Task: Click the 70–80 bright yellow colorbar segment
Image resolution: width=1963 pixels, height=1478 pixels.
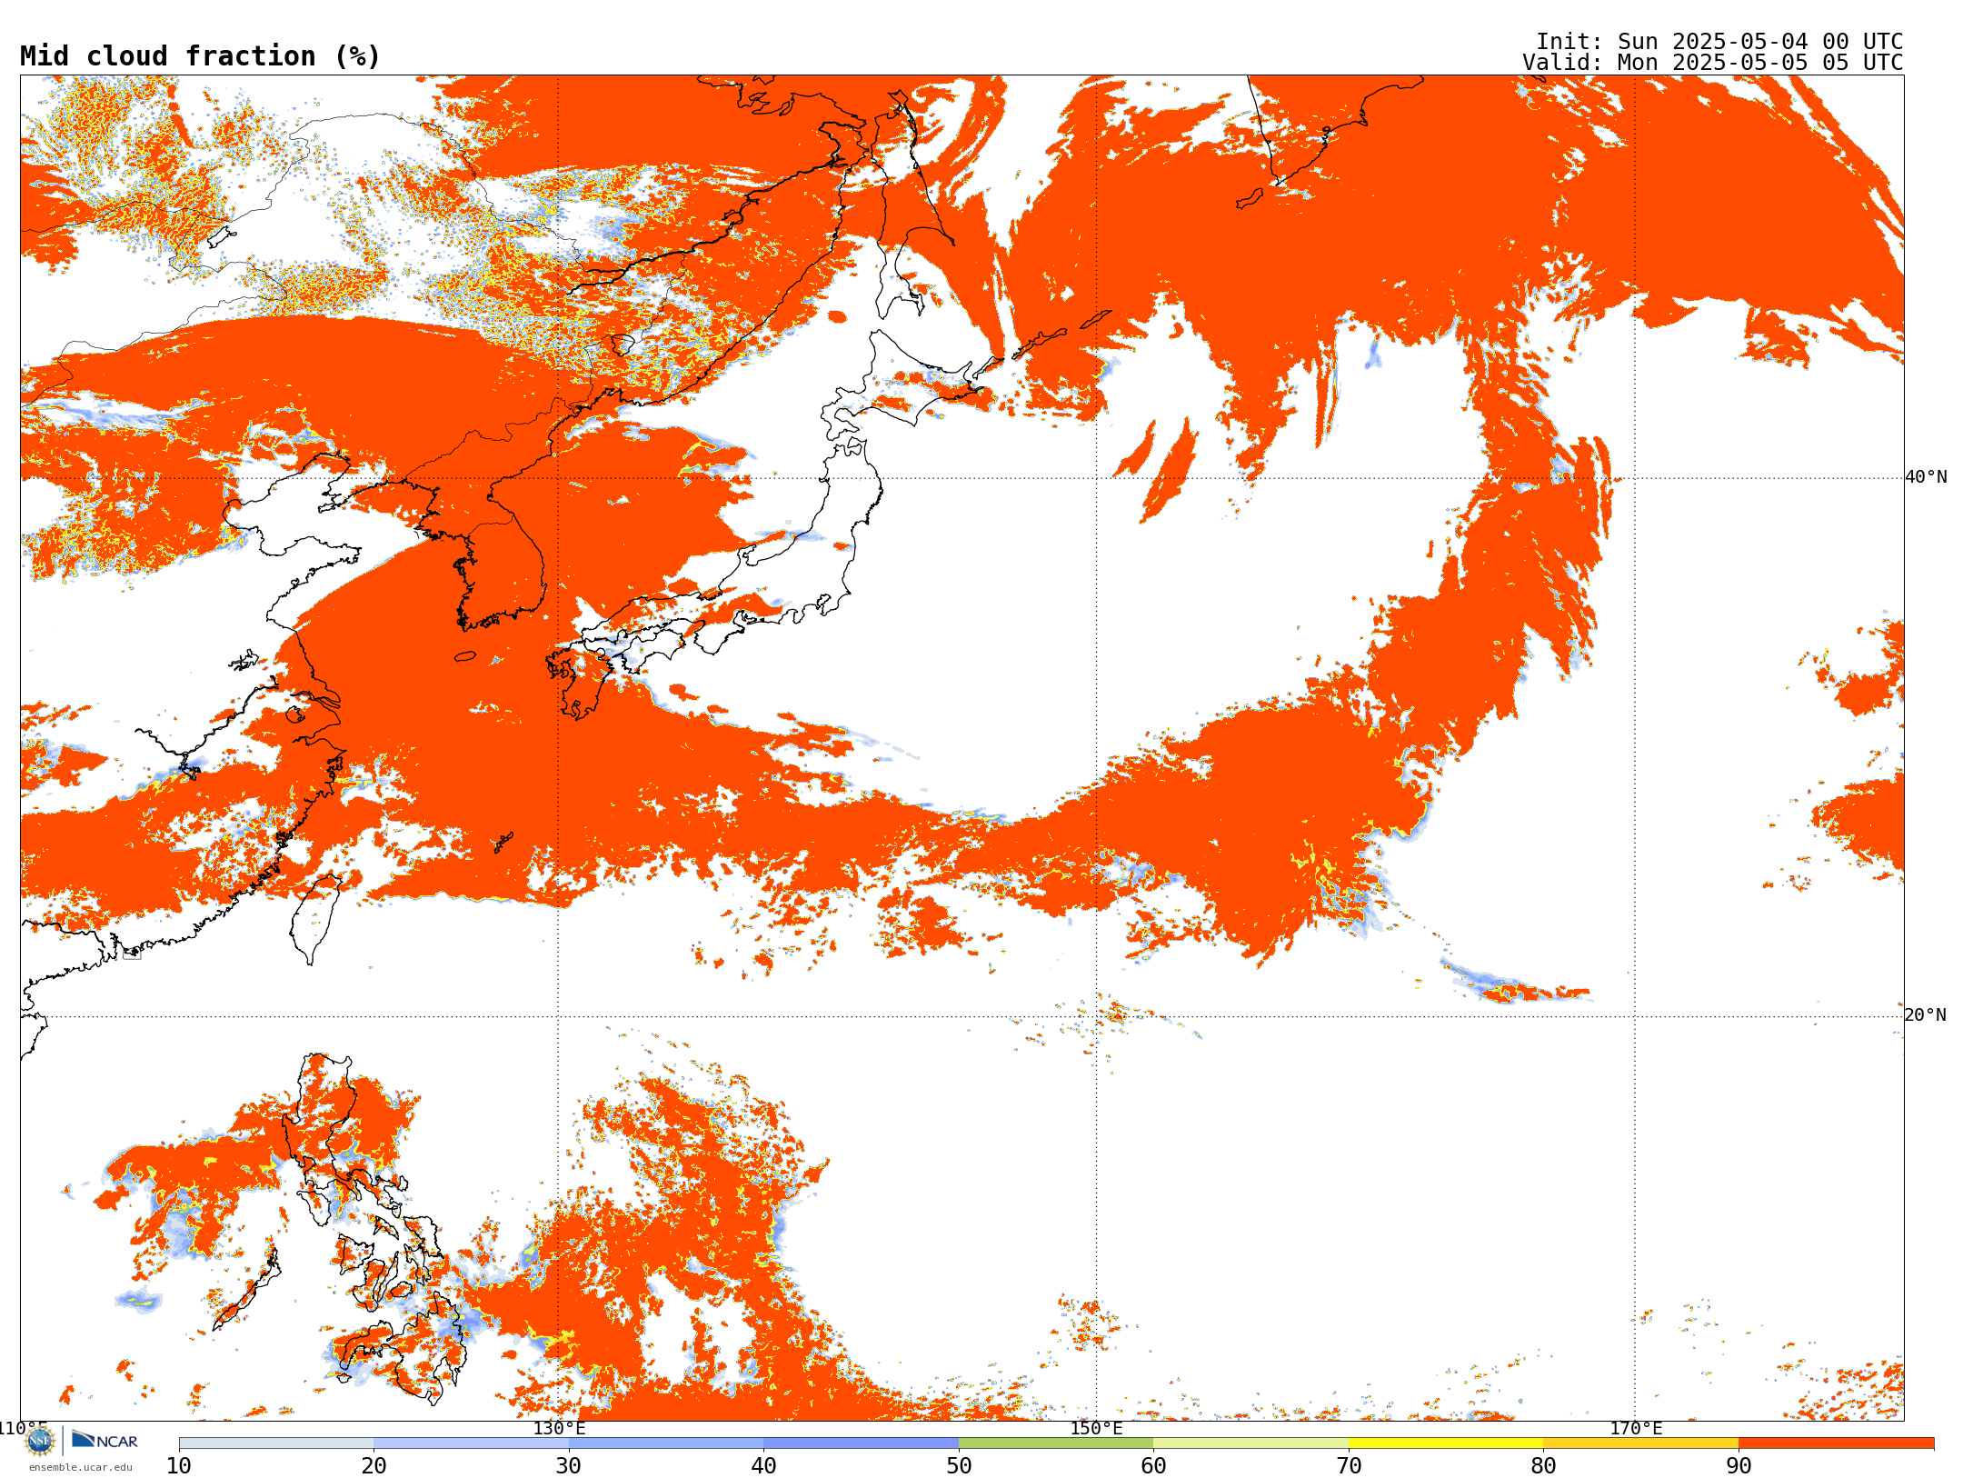Action: point(1446,1443)
